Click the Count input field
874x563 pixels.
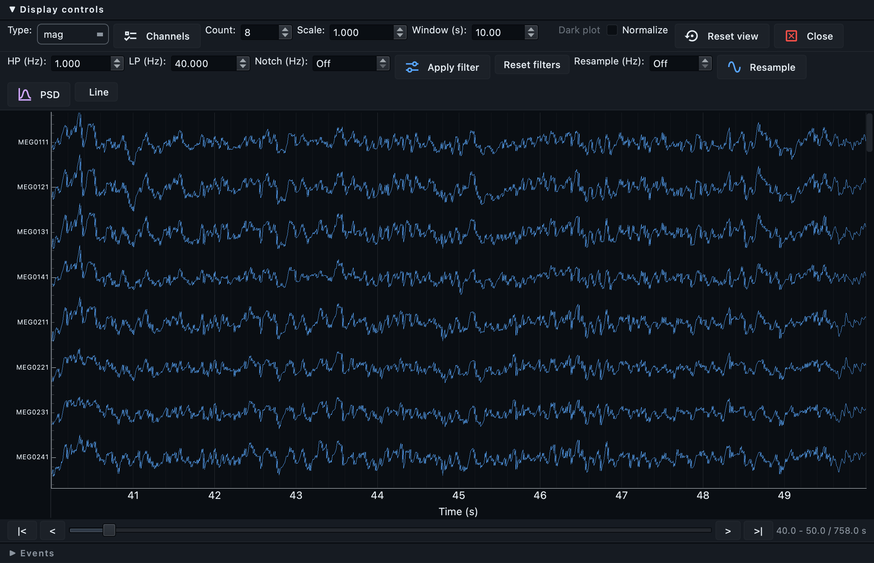261,32
